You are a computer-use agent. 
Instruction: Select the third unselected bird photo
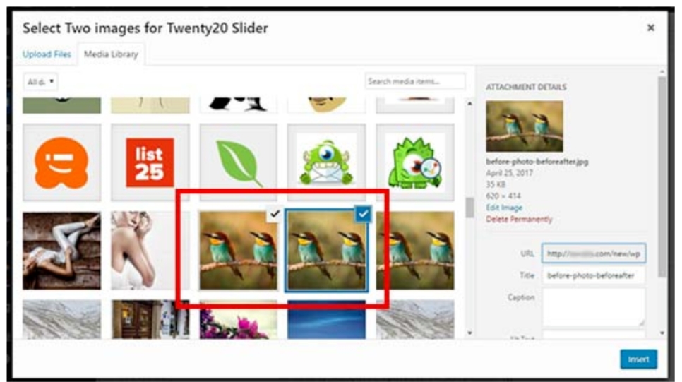pyautogui.click(x=415, y=251)
